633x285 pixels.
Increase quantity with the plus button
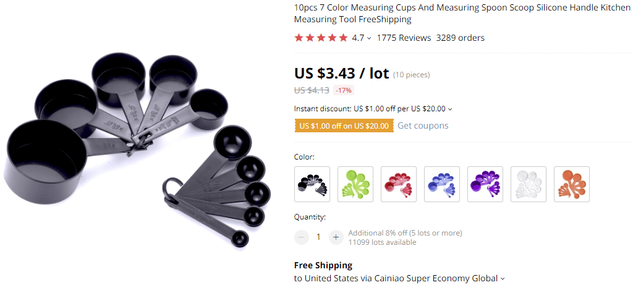click(336, 237)
